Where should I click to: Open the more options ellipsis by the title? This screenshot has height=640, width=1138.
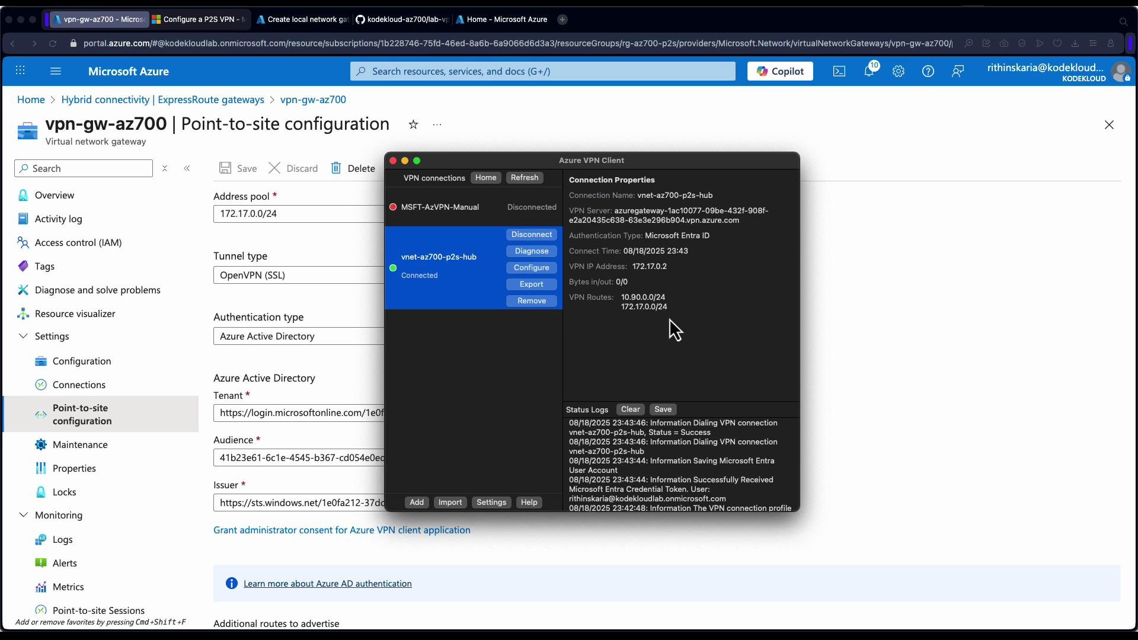coord(437,124)
